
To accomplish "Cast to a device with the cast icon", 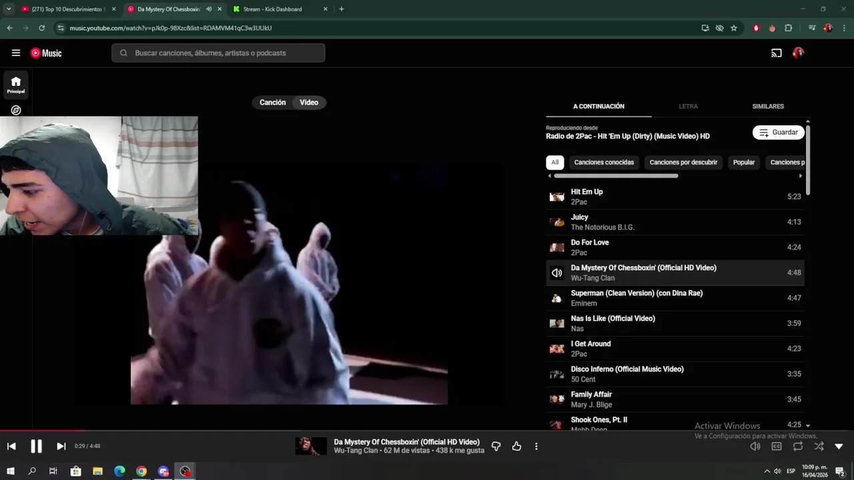I will pos(777,53).
